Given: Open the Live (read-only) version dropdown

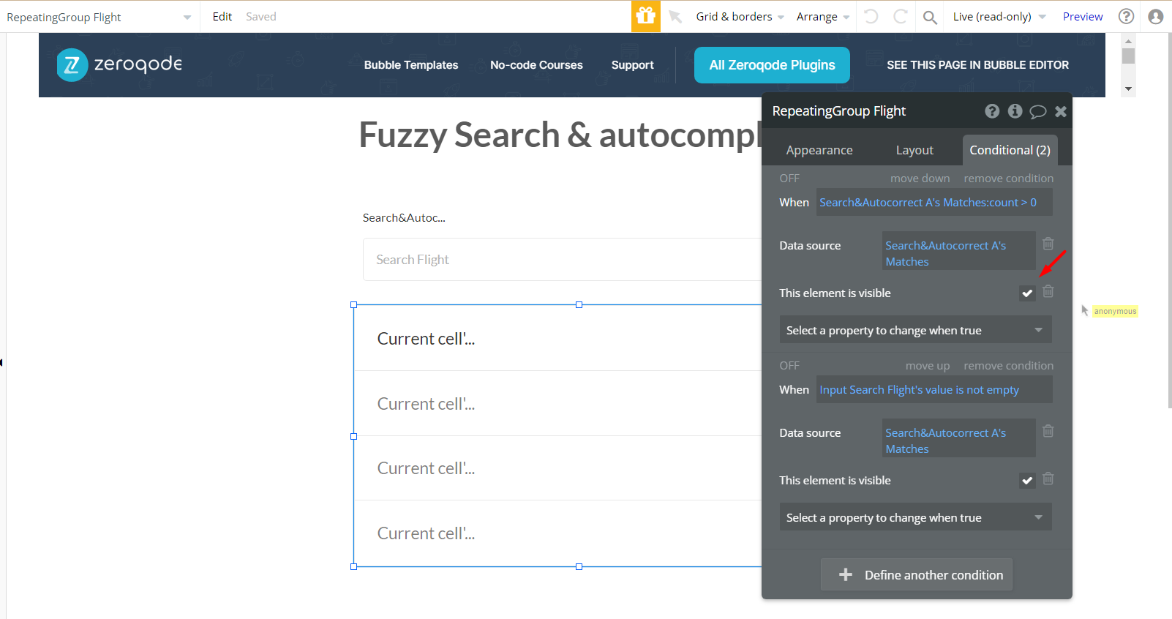Looking at the screenshot, I should click(999, 17).
